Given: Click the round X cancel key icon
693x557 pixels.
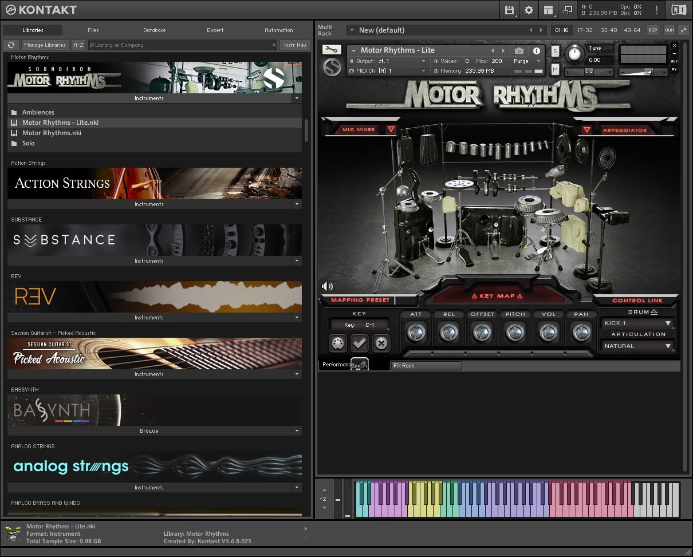Looking at the screenshot, I should [x=381, y=343].
